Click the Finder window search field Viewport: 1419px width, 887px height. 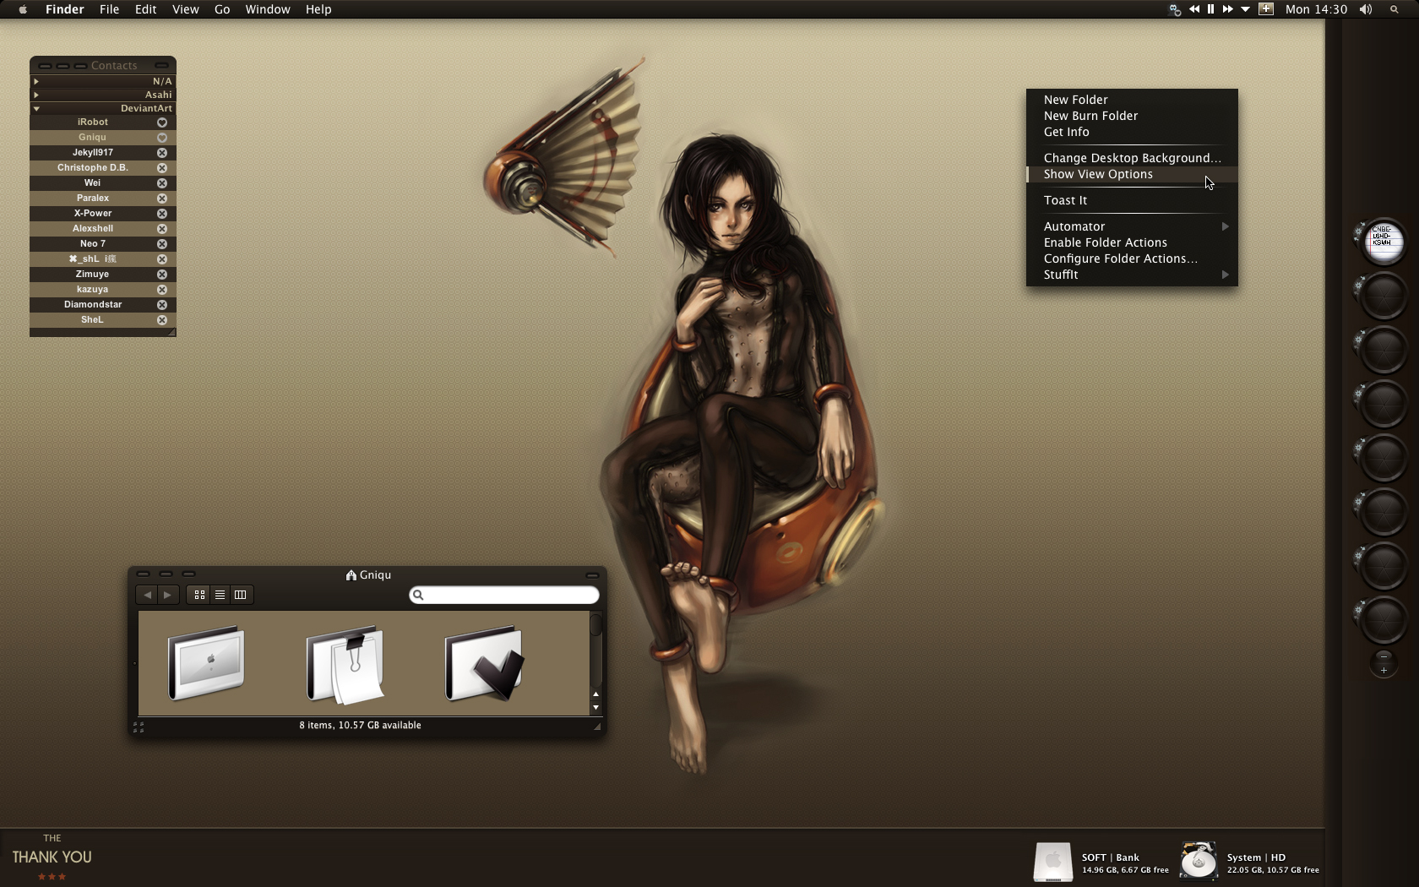(x=504, y=595)
